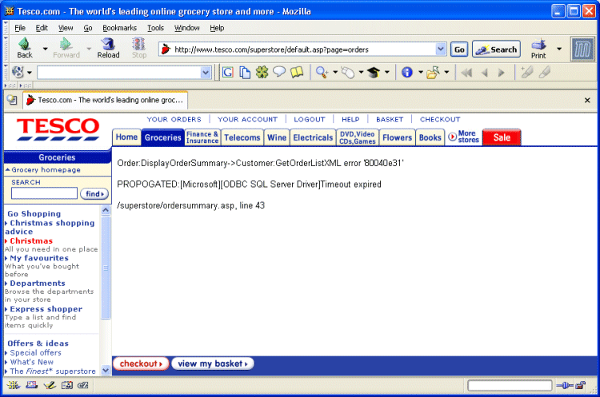This screenshot has width=600, height=397.
Task: Click the LOGOUT link
Action: [309, 119]
